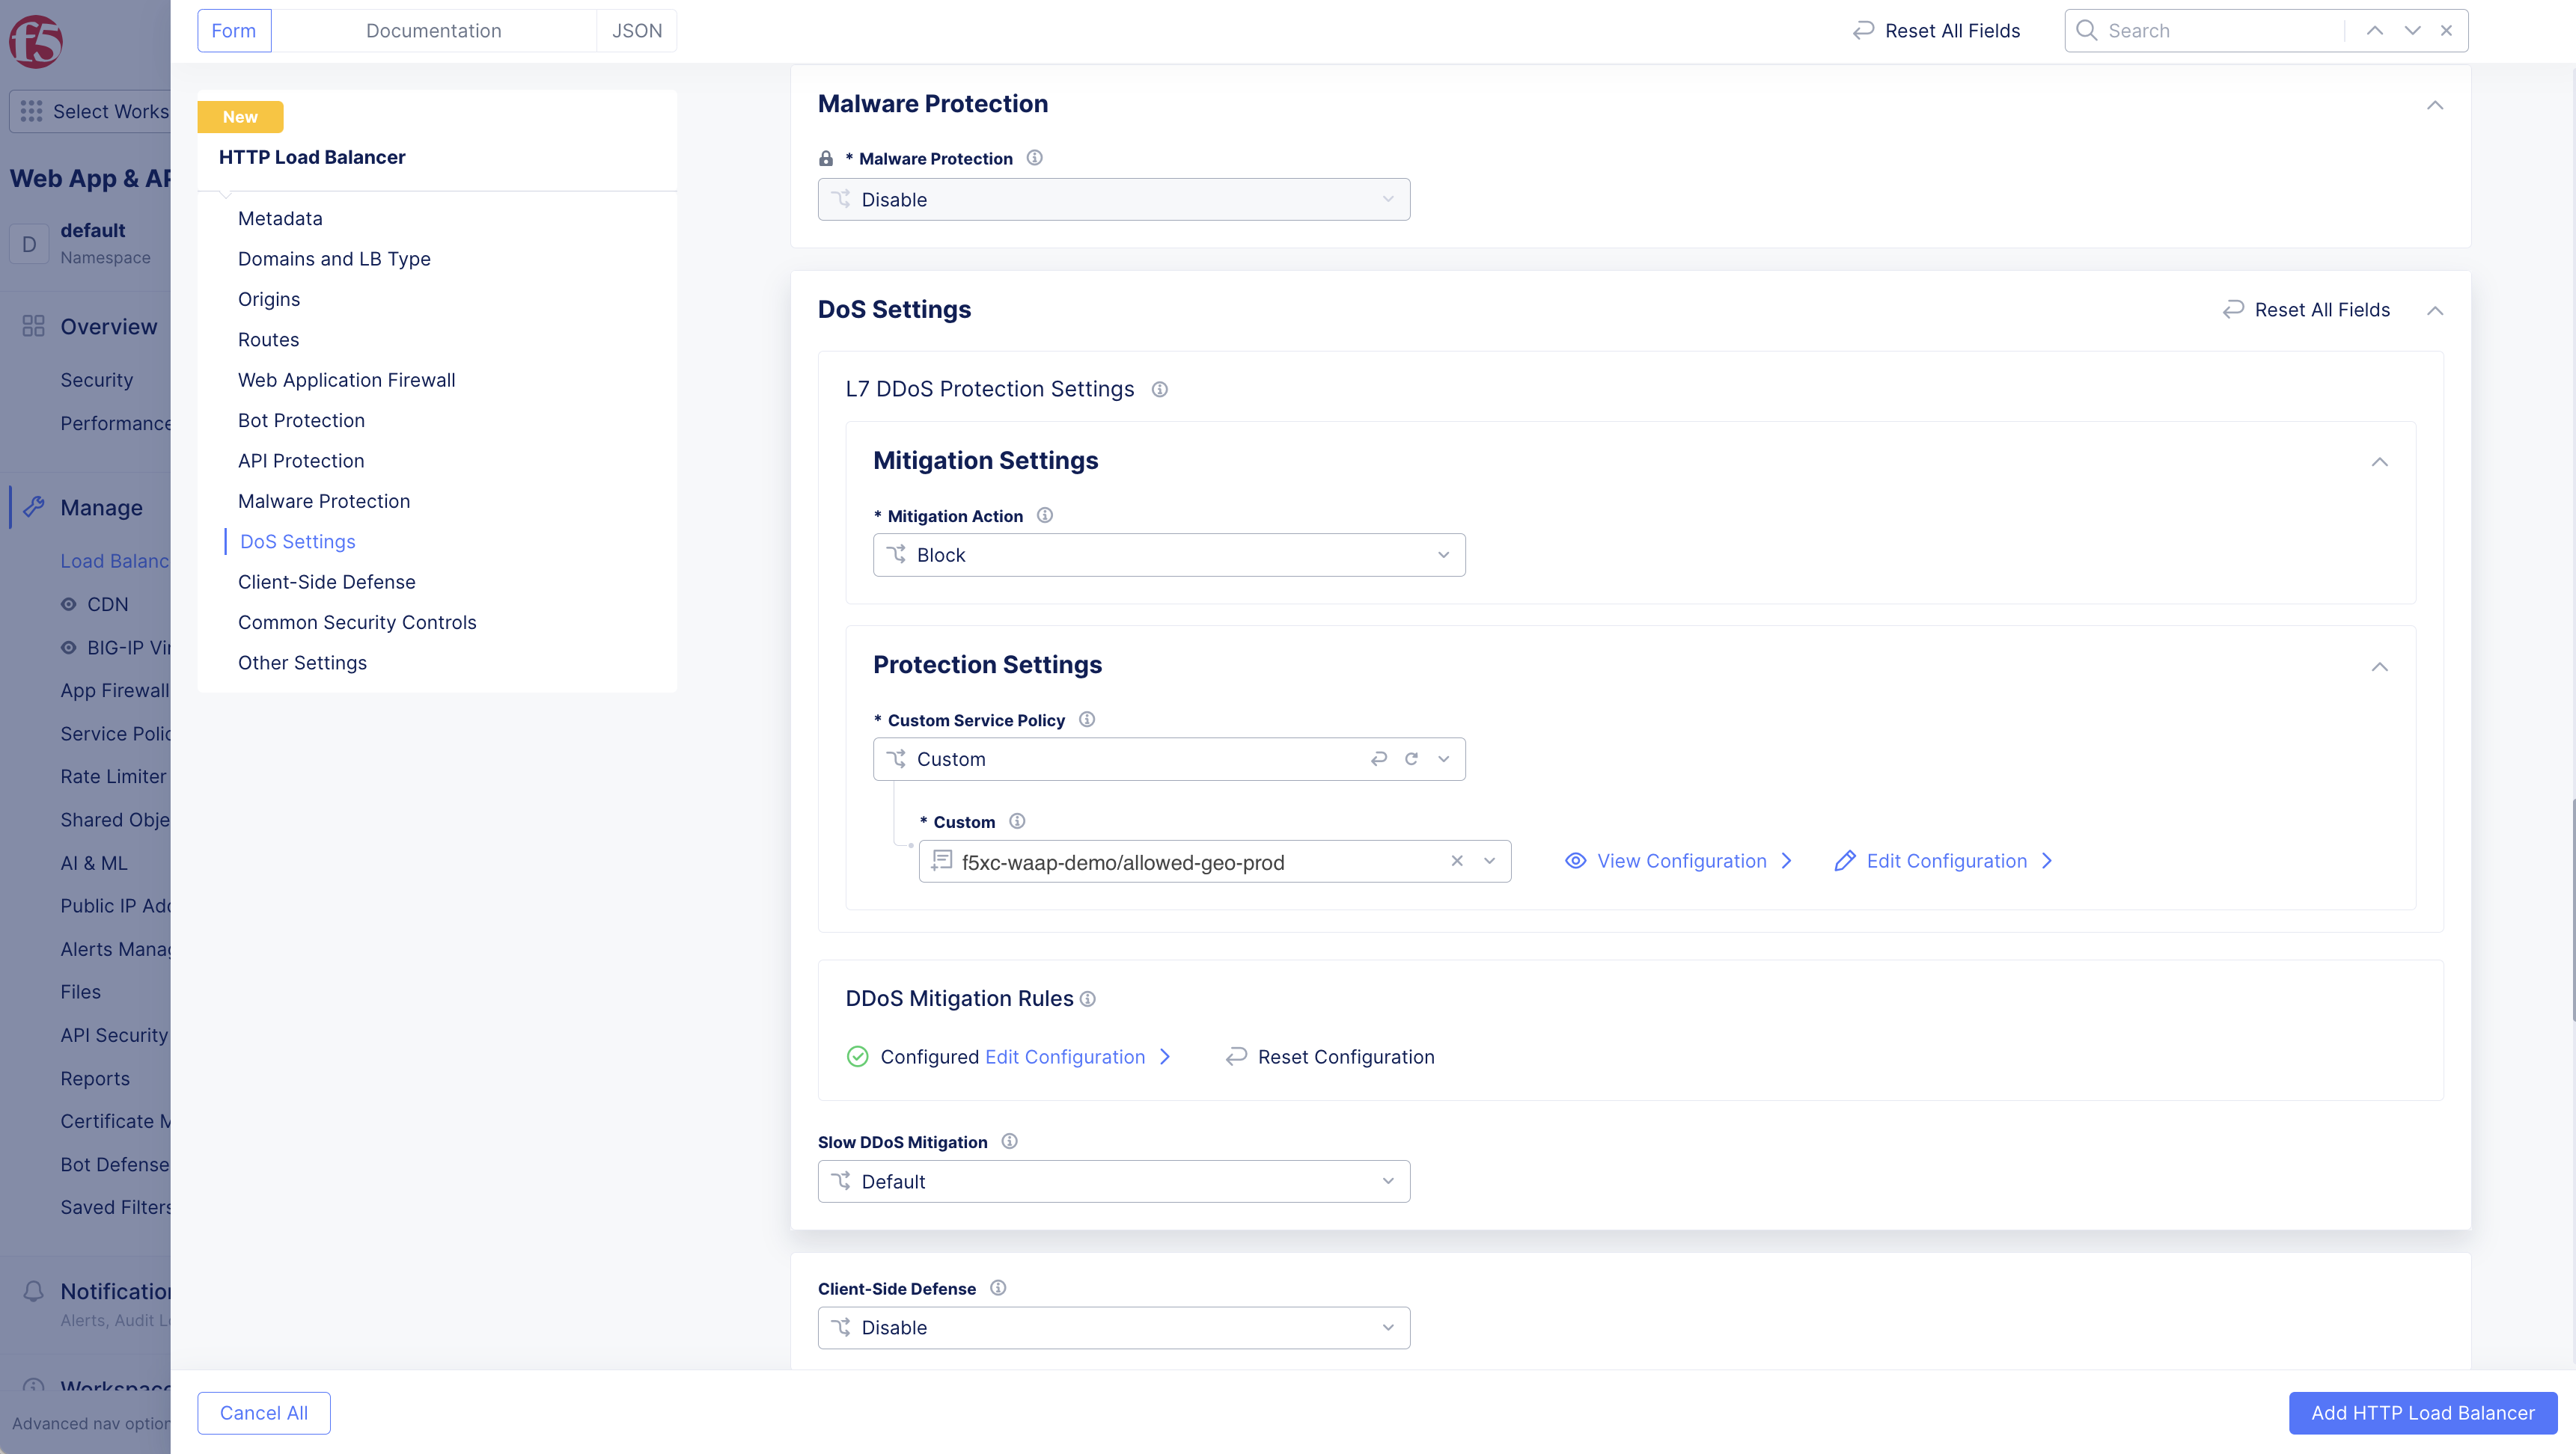Click the Manage wrench icon in sidebar
The height and width of the screenshot is (1454, 2576).
click(34, 506)
